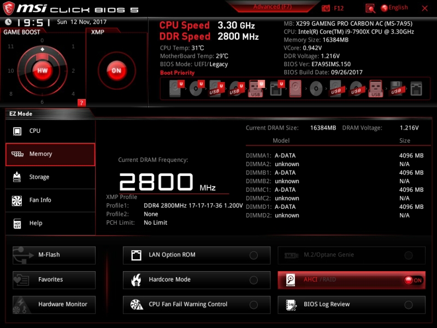Viewport: 437px width, 328px height.
Task: Toggle M.2/Optane Genie option
Action: point(351,255)
